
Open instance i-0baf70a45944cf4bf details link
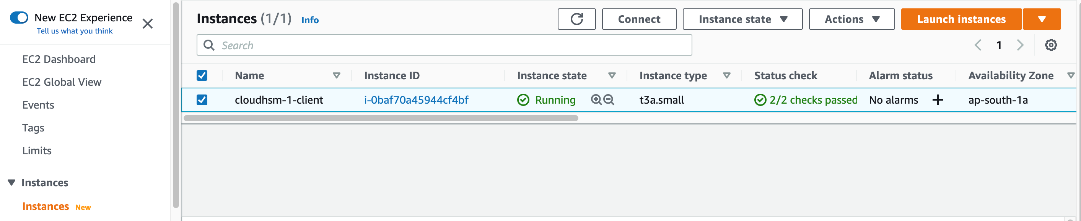tap(417, 100)
